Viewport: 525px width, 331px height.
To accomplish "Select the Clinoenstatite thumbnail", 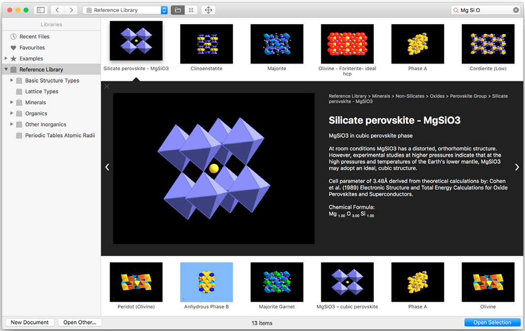I will pos(206,44).
